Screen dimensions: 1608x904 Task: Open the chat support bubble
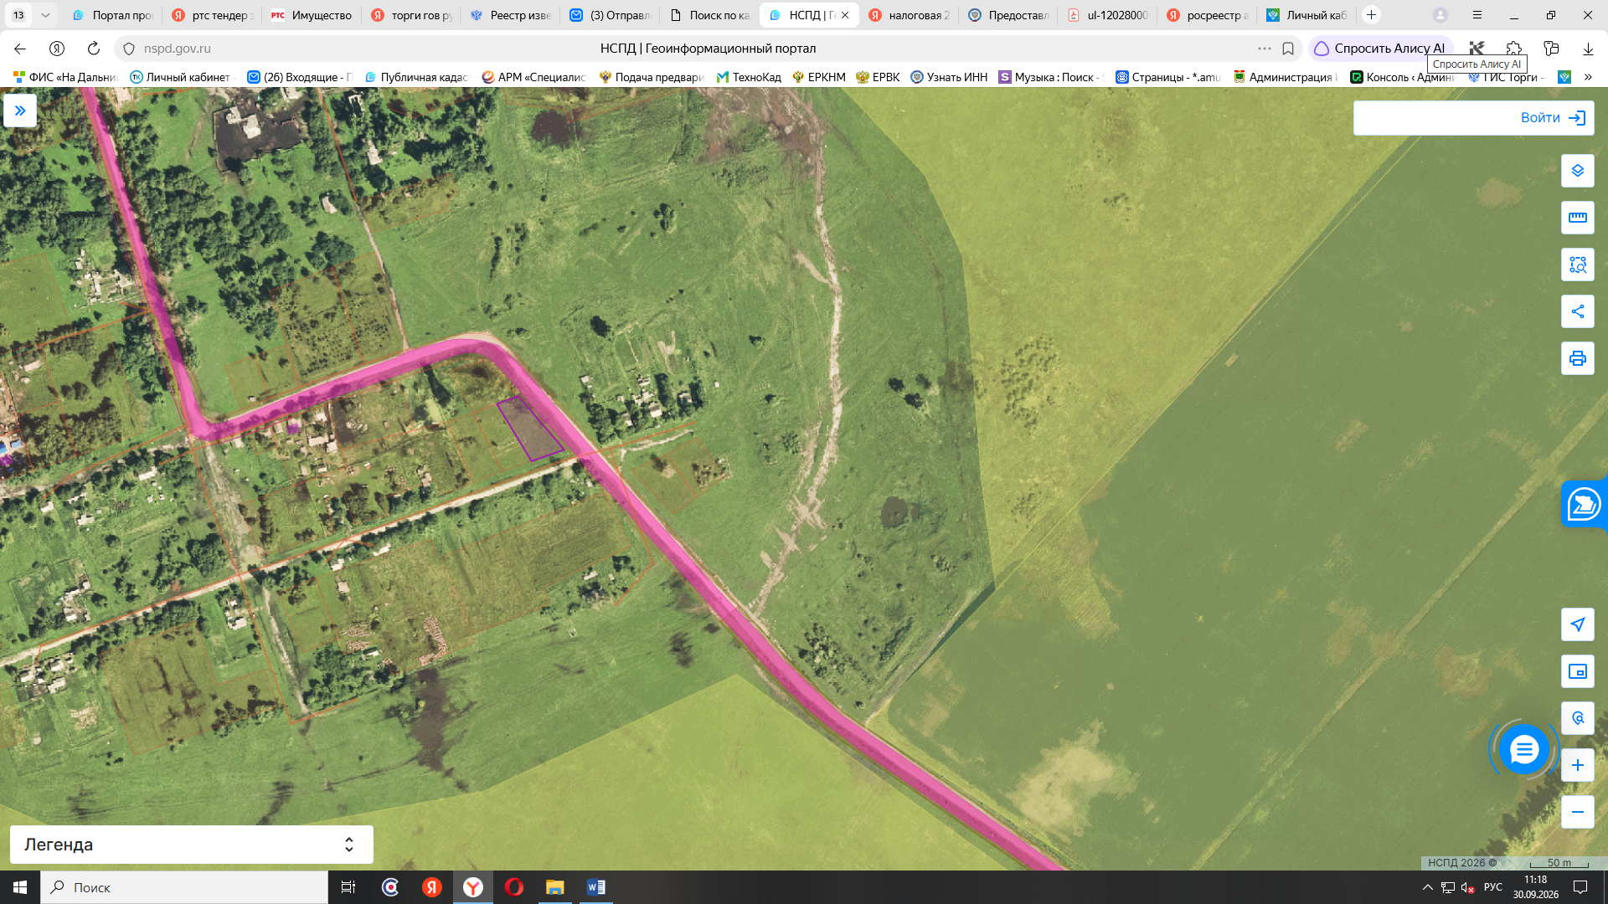1523,749
